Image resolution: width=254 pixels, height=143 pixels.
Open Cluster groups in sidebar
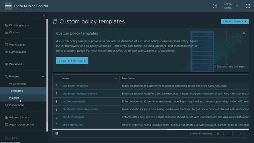coord(19,25)
